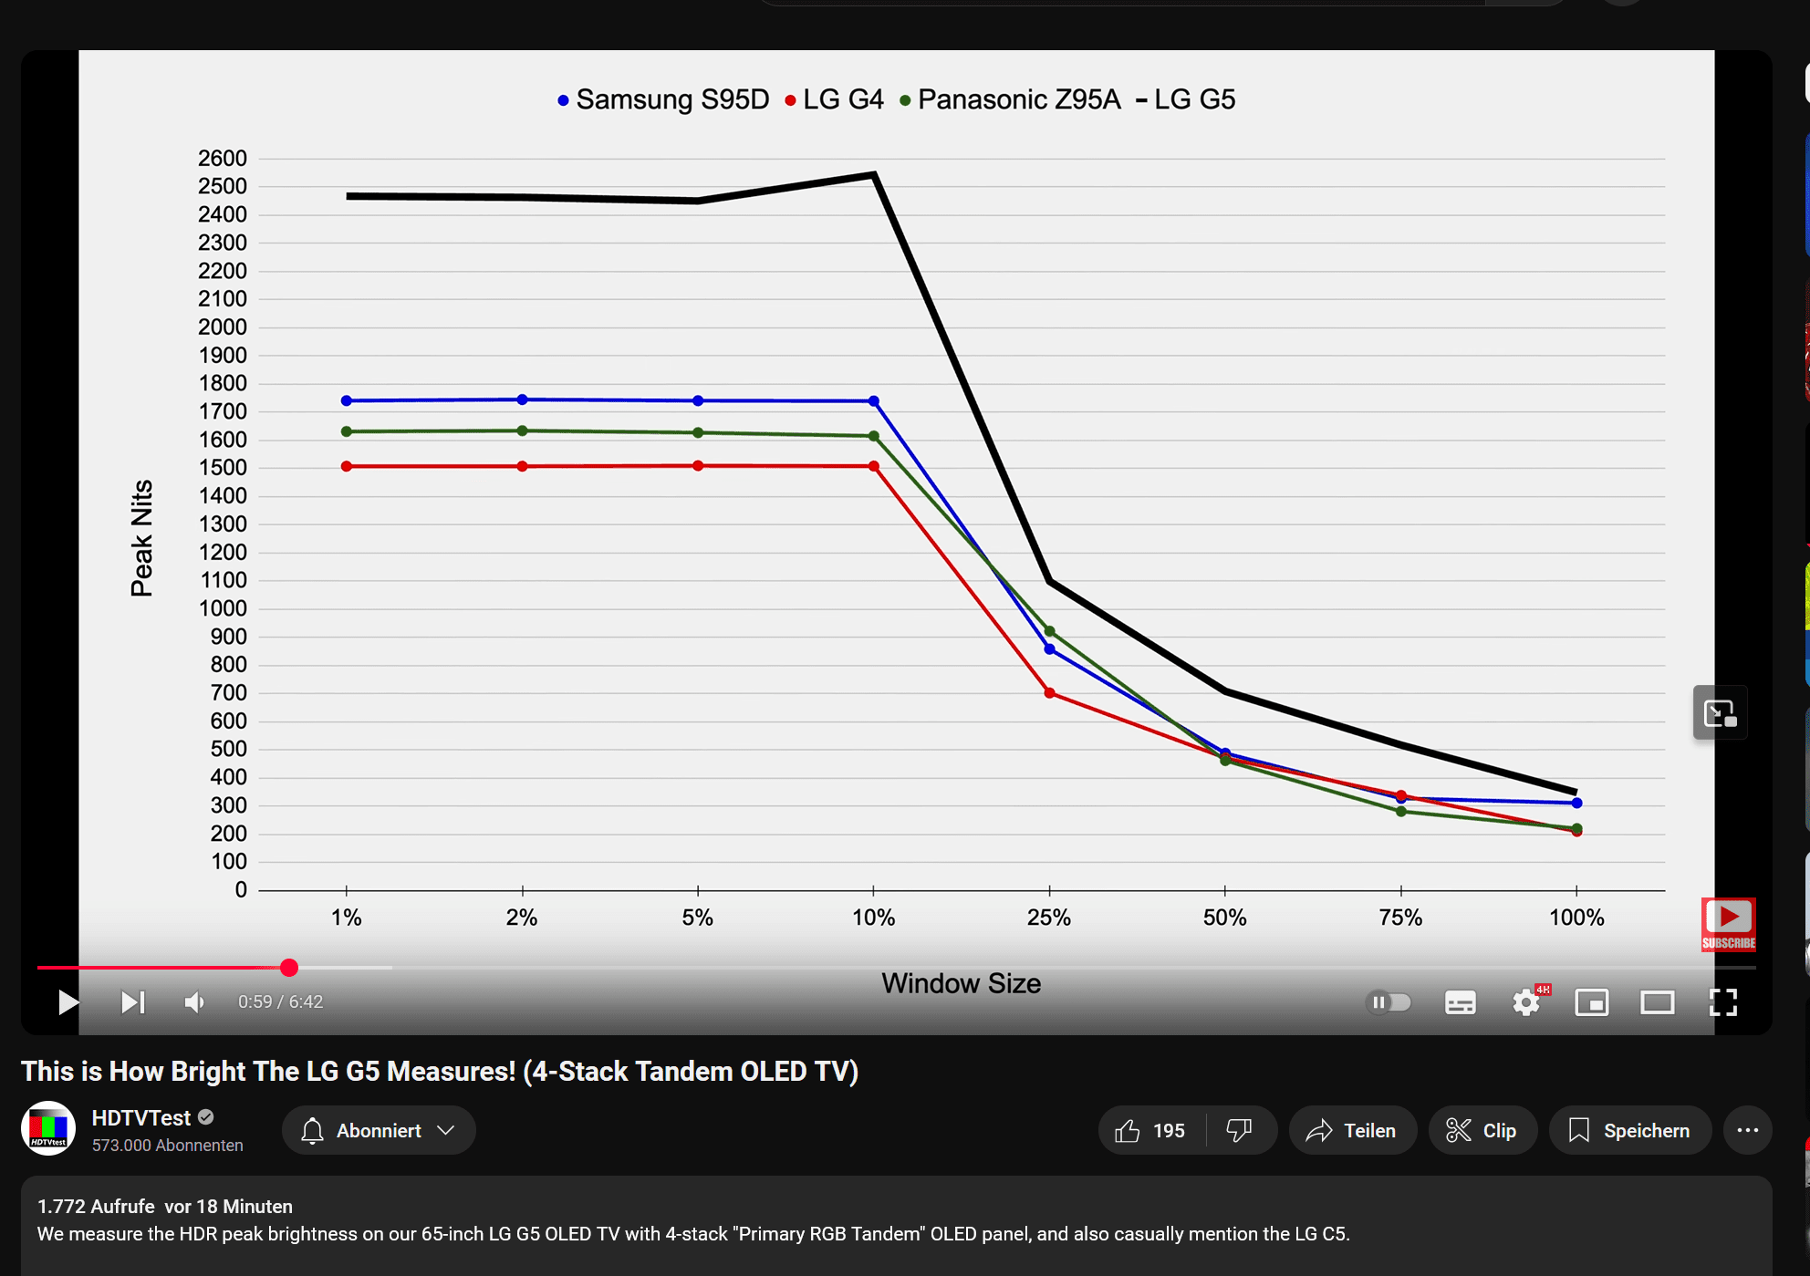Save video using Speichern button

coord(1629,1131)
